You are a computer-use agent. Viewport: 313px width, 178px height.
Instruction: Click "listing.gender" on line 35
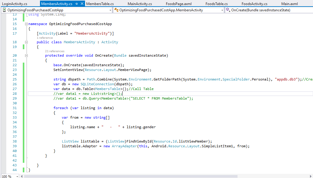tap(141, 127)
